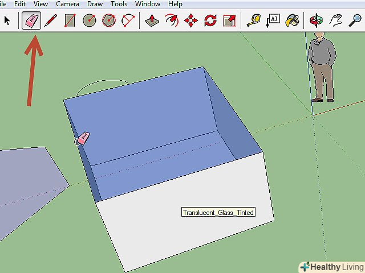
Task: Open the Camera menu
Action: [x=67, y=4]
